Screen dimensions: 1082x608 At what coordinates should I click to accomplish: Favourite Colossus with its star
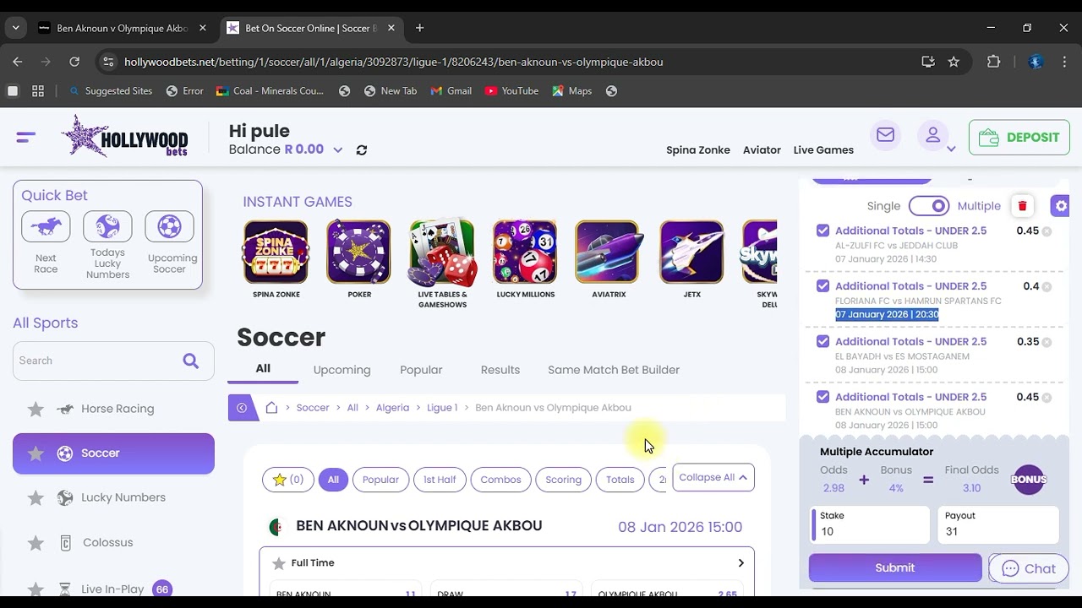tap(36, 543)
